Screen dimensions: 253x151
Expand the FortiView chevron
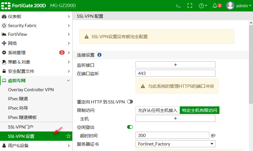(69, 34)
